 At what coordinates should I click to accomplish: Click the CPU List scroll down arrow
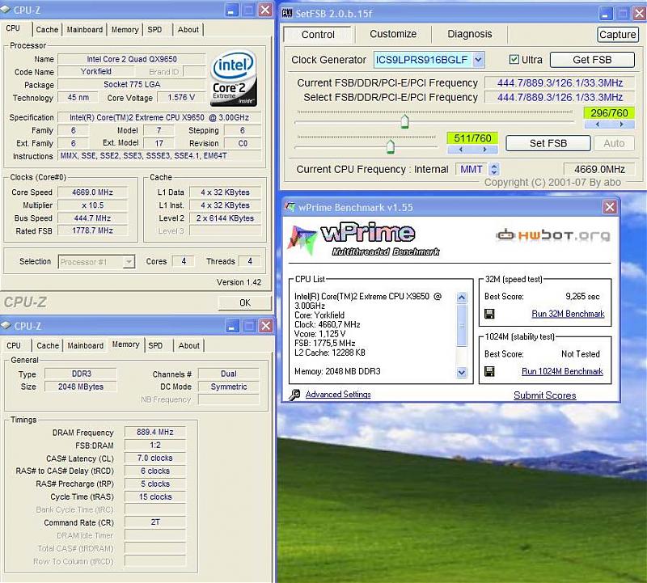click(x=461, y=373)
